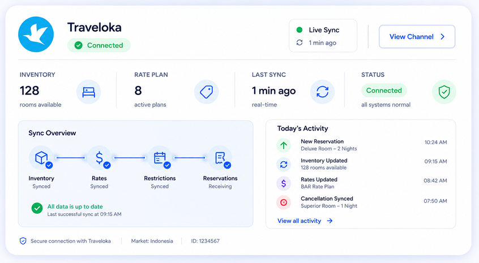Click the 'ID: 1234567' footer text
The image size is (479, 263).
tap(206, 241)
